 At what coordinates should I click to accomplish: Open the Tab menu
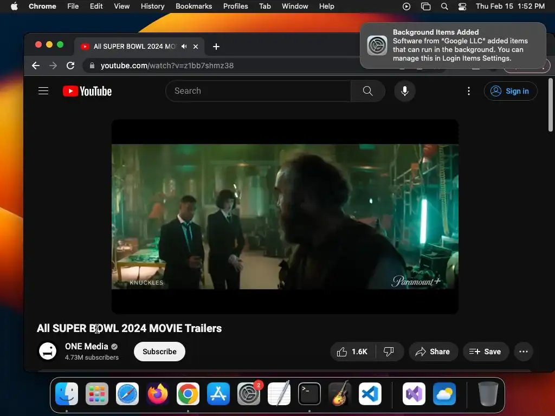click(x=264, y=6)
